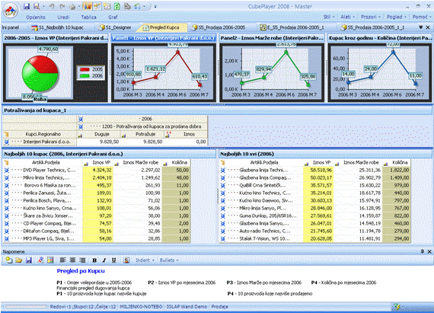
Task: Select the Panel1 Iznos VP chart title
Action: pos(163,38)
